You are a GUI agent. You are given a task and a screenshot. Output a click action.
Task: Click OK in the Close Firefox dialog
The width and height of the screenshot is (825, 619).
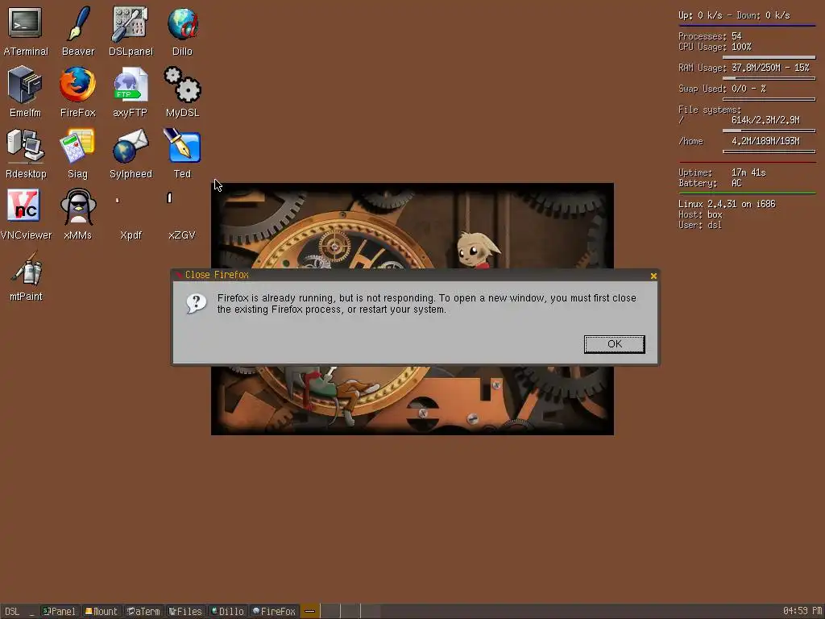[614, 343]
